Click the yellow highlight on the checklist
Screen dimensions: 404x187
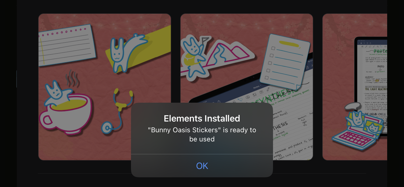289,43
